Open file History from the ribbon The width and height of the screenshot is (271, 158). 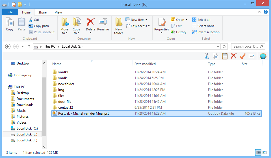[179, 32]
